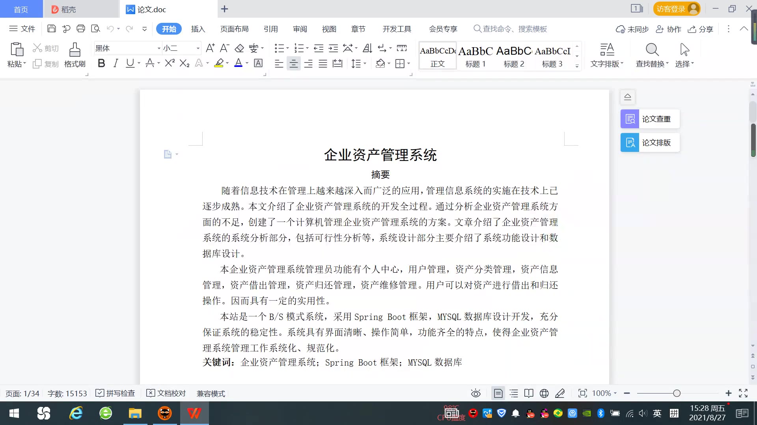Apply superscript formatting
This screenshot has width=757, height=425.
click(170, 63)
